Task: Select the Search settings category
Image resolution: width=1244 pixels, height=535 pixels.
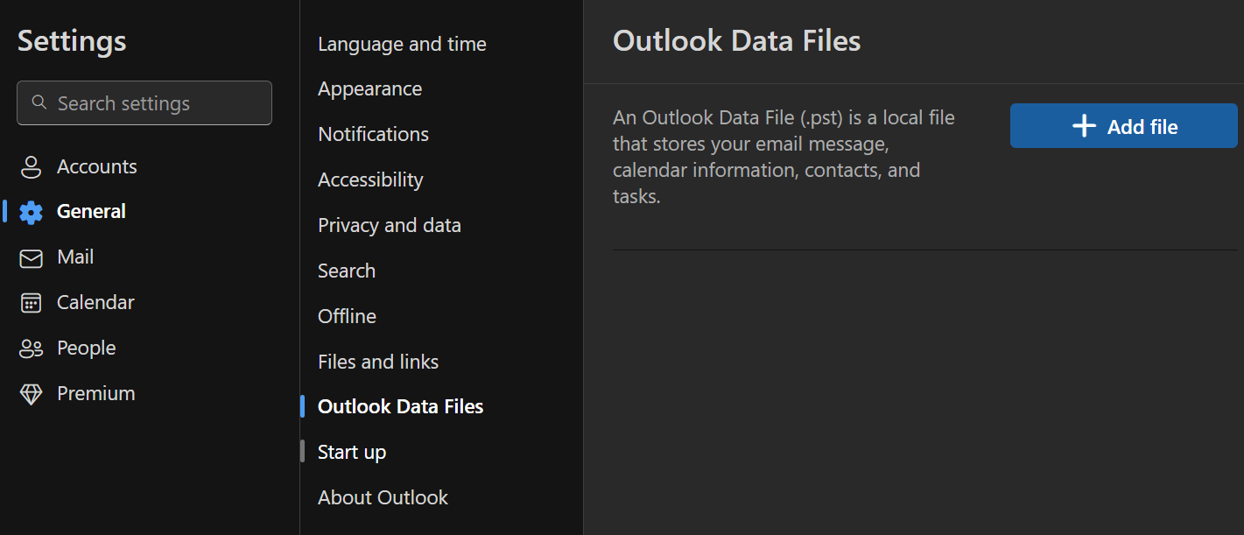Action: coord(347,271)
